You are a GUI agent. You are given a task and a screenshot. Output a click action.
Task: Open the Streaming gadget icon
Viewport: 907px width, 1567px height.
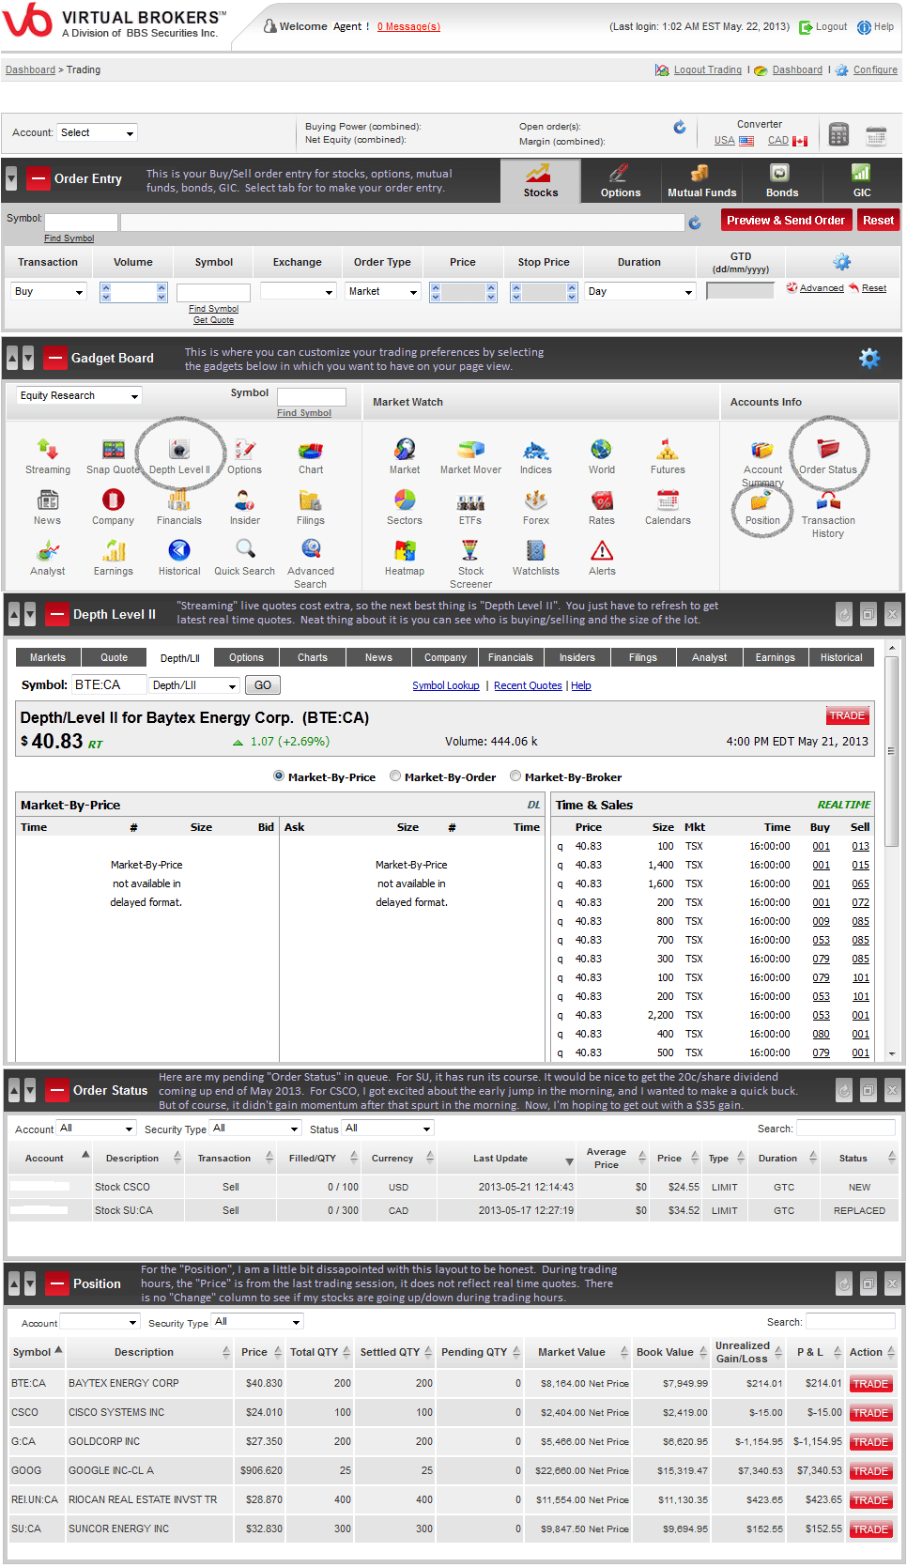click(x=48, y=450)
